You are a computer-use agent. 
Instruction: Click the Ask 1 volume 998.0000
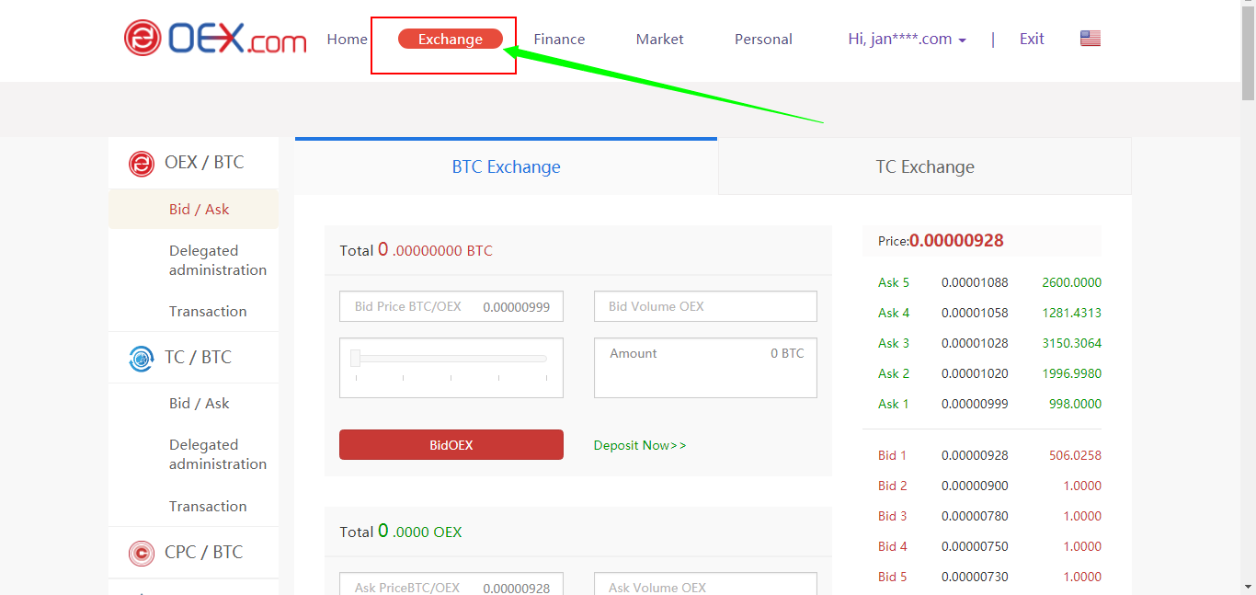1075,404
